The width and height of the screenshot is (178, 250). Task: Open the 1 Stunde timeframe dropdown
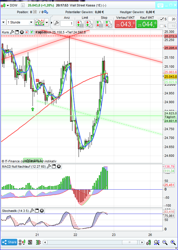[x=20, y=22]
